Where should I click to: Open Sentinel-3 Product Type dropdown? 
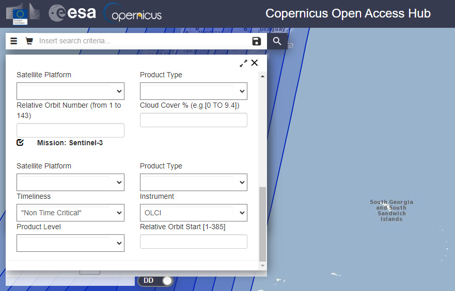tap(194, 182)
